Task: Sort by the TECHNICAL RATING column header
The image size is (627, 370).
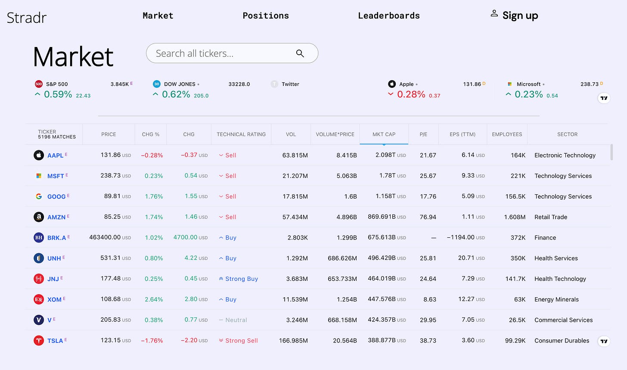Action: [241, 134]
